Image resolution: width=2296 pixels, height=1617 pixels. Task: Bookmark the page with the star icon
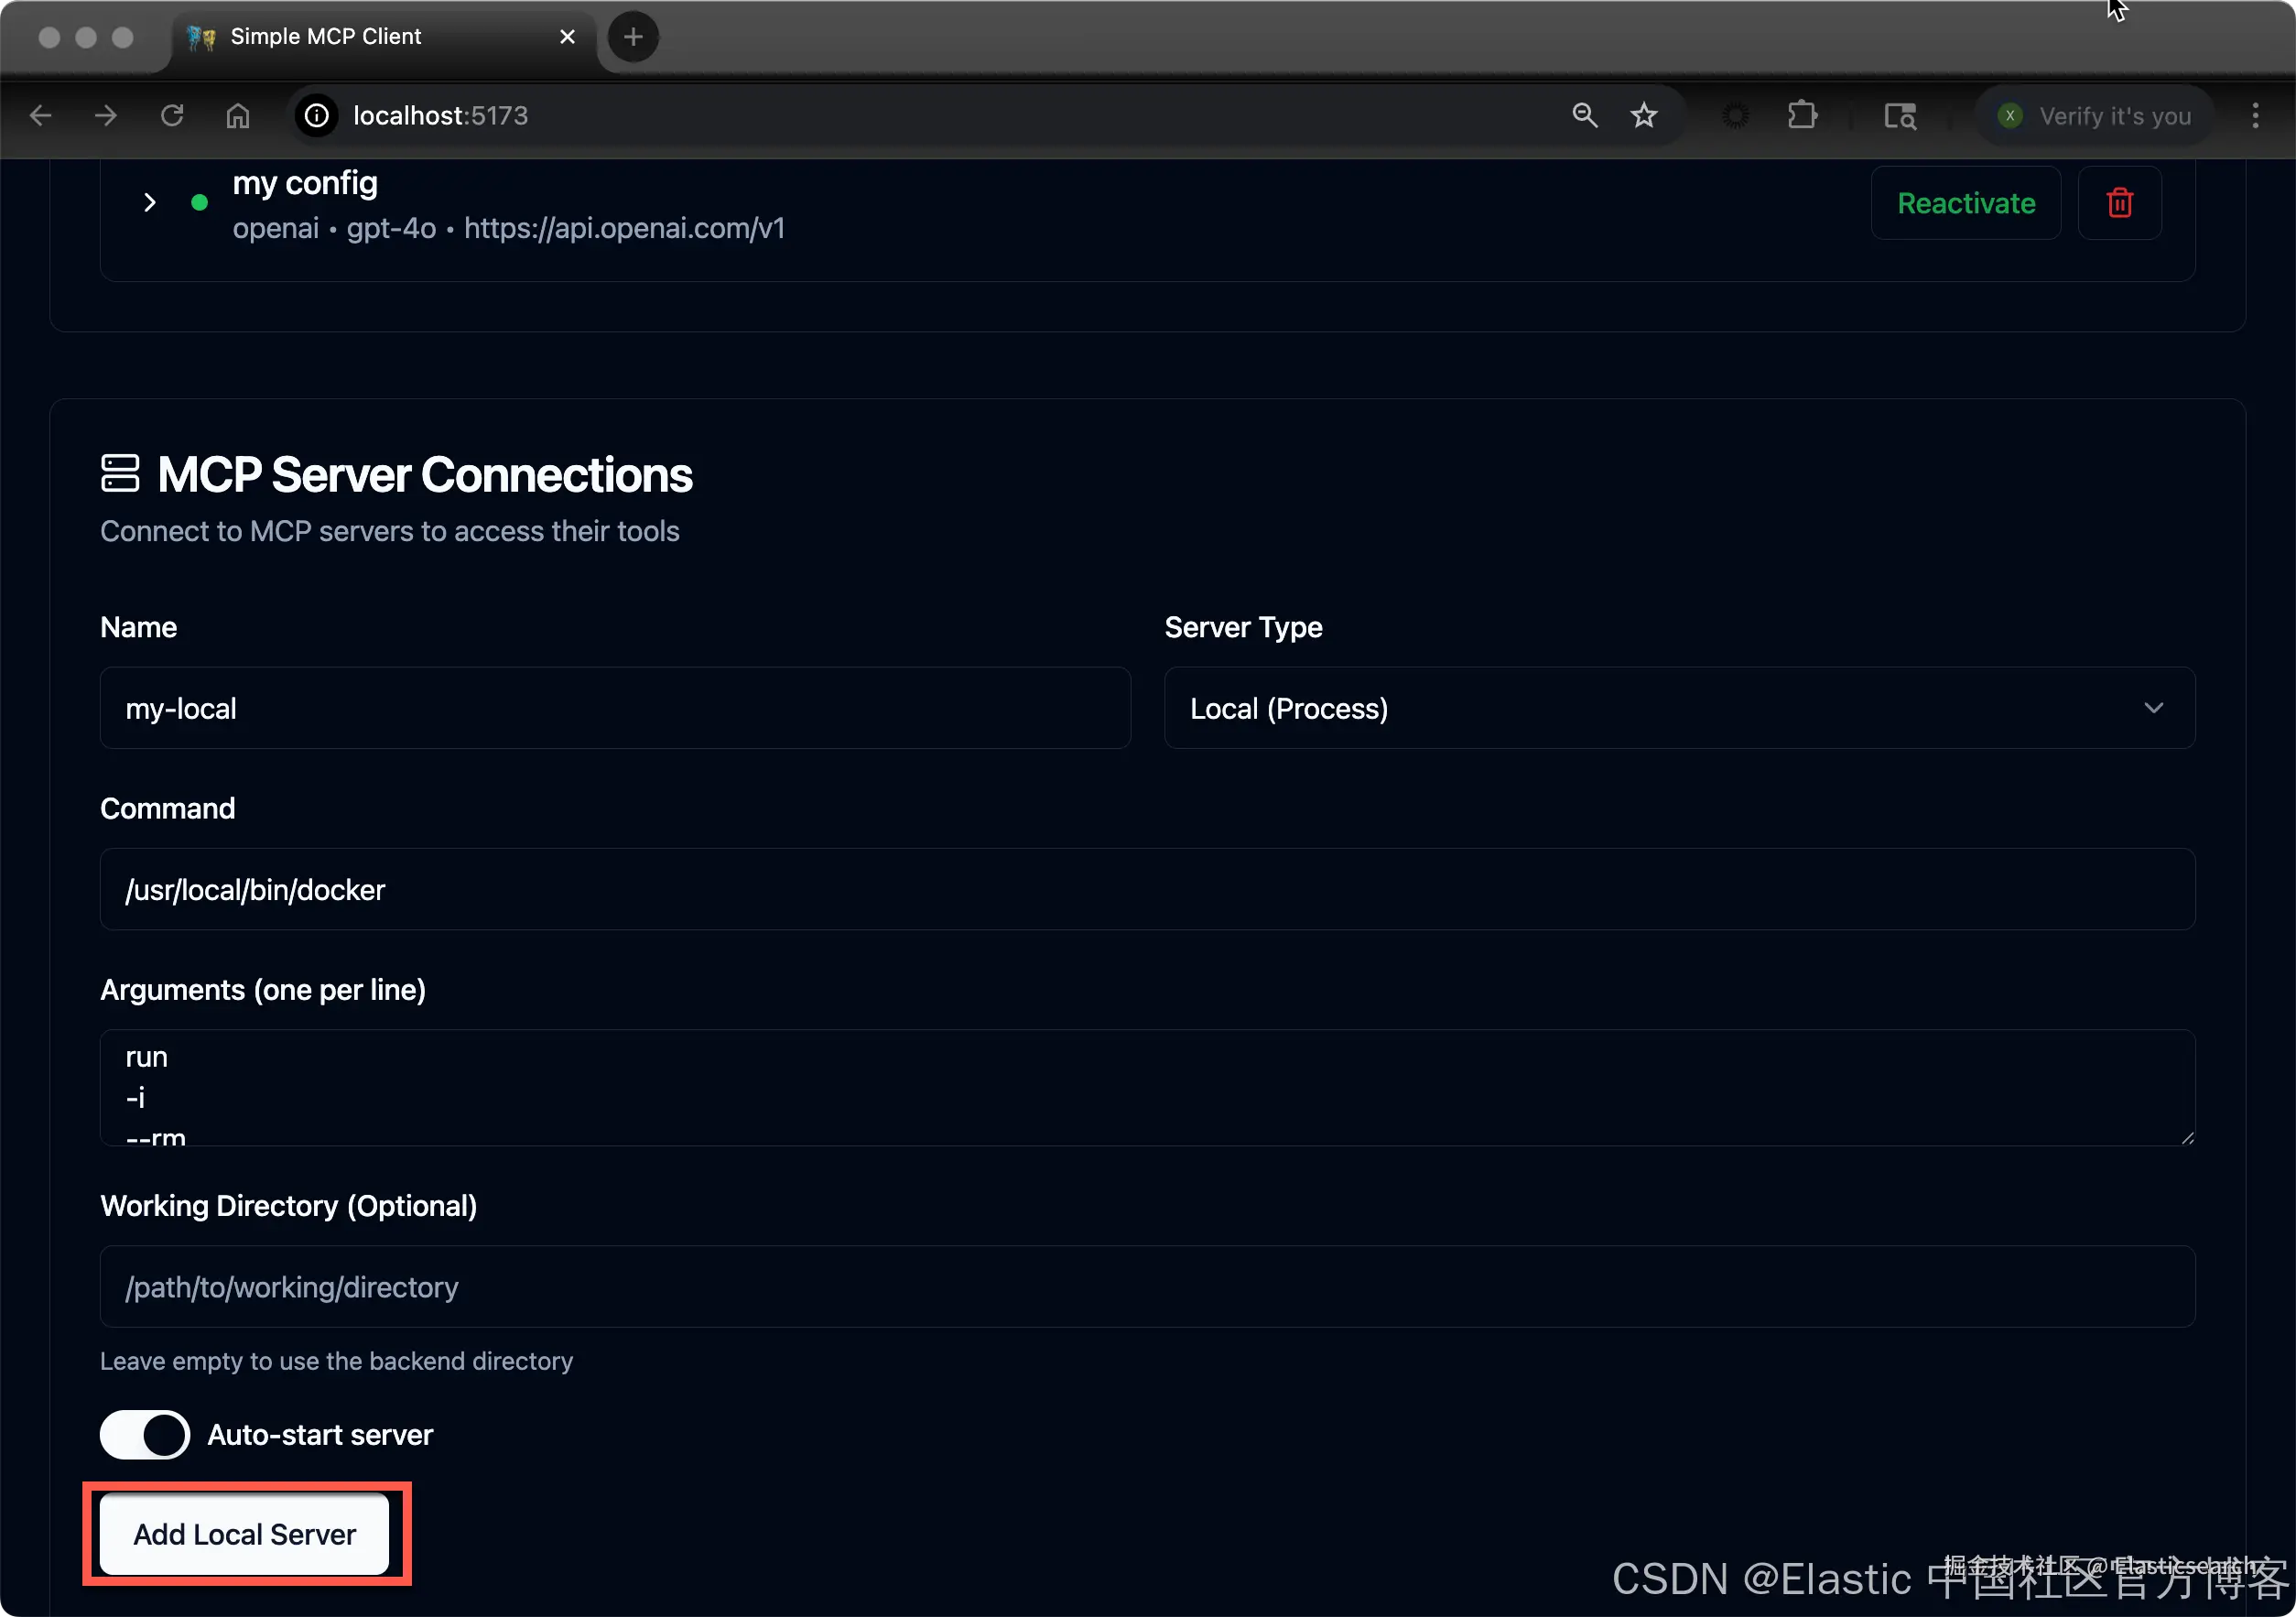pyautogui.click(x=1644, y=116)
